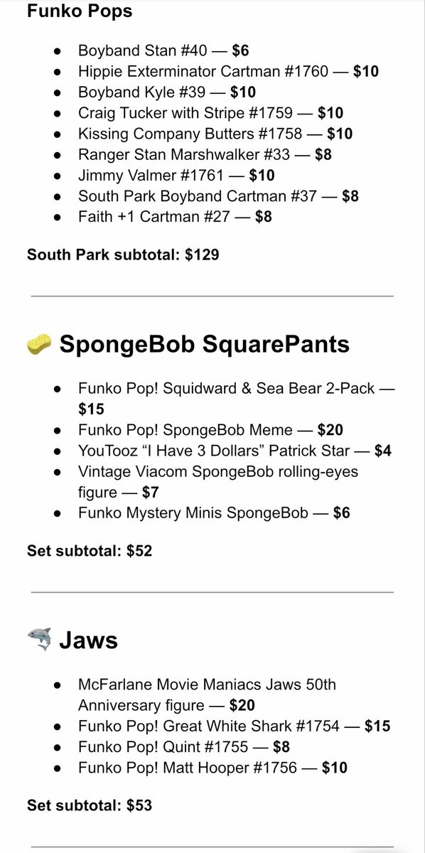Image resolution: width=425 pixels, height=853 pixels.
Task: Click Faith +1 Cartman #27 item
Action: pos(175,215)
